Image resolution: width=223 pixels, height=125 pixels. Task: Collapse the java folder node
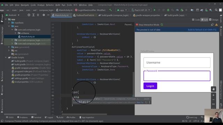[x=9, y=26]
